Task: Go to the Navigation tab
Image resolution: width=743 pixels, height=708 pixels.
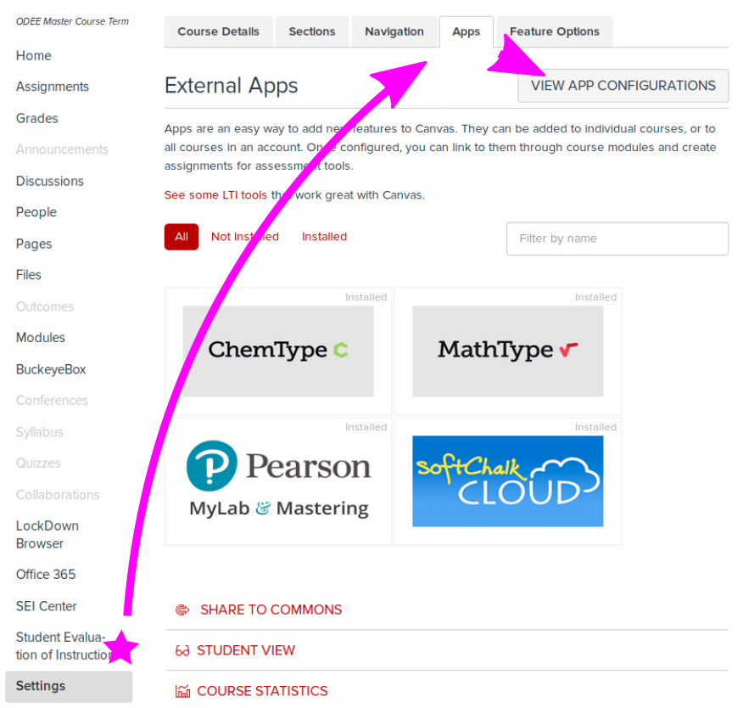Action: coord(394,31)
